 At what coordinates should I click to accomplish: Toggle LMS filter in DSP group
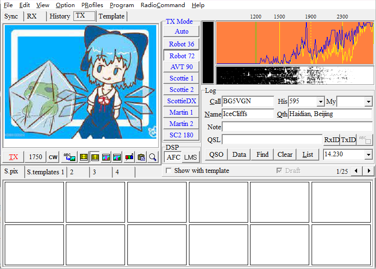tap(190, 157)
